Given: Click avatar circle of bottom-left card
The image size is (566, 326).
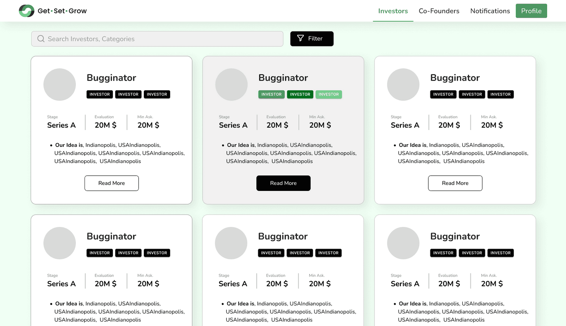Looking at the screenshot, I should [59, 243].
